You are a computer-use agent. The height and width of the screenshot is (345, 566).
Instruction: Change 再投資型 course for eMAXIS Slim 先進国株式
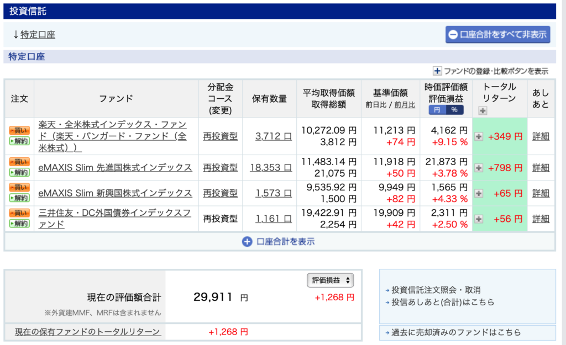(x=220, y=168)
